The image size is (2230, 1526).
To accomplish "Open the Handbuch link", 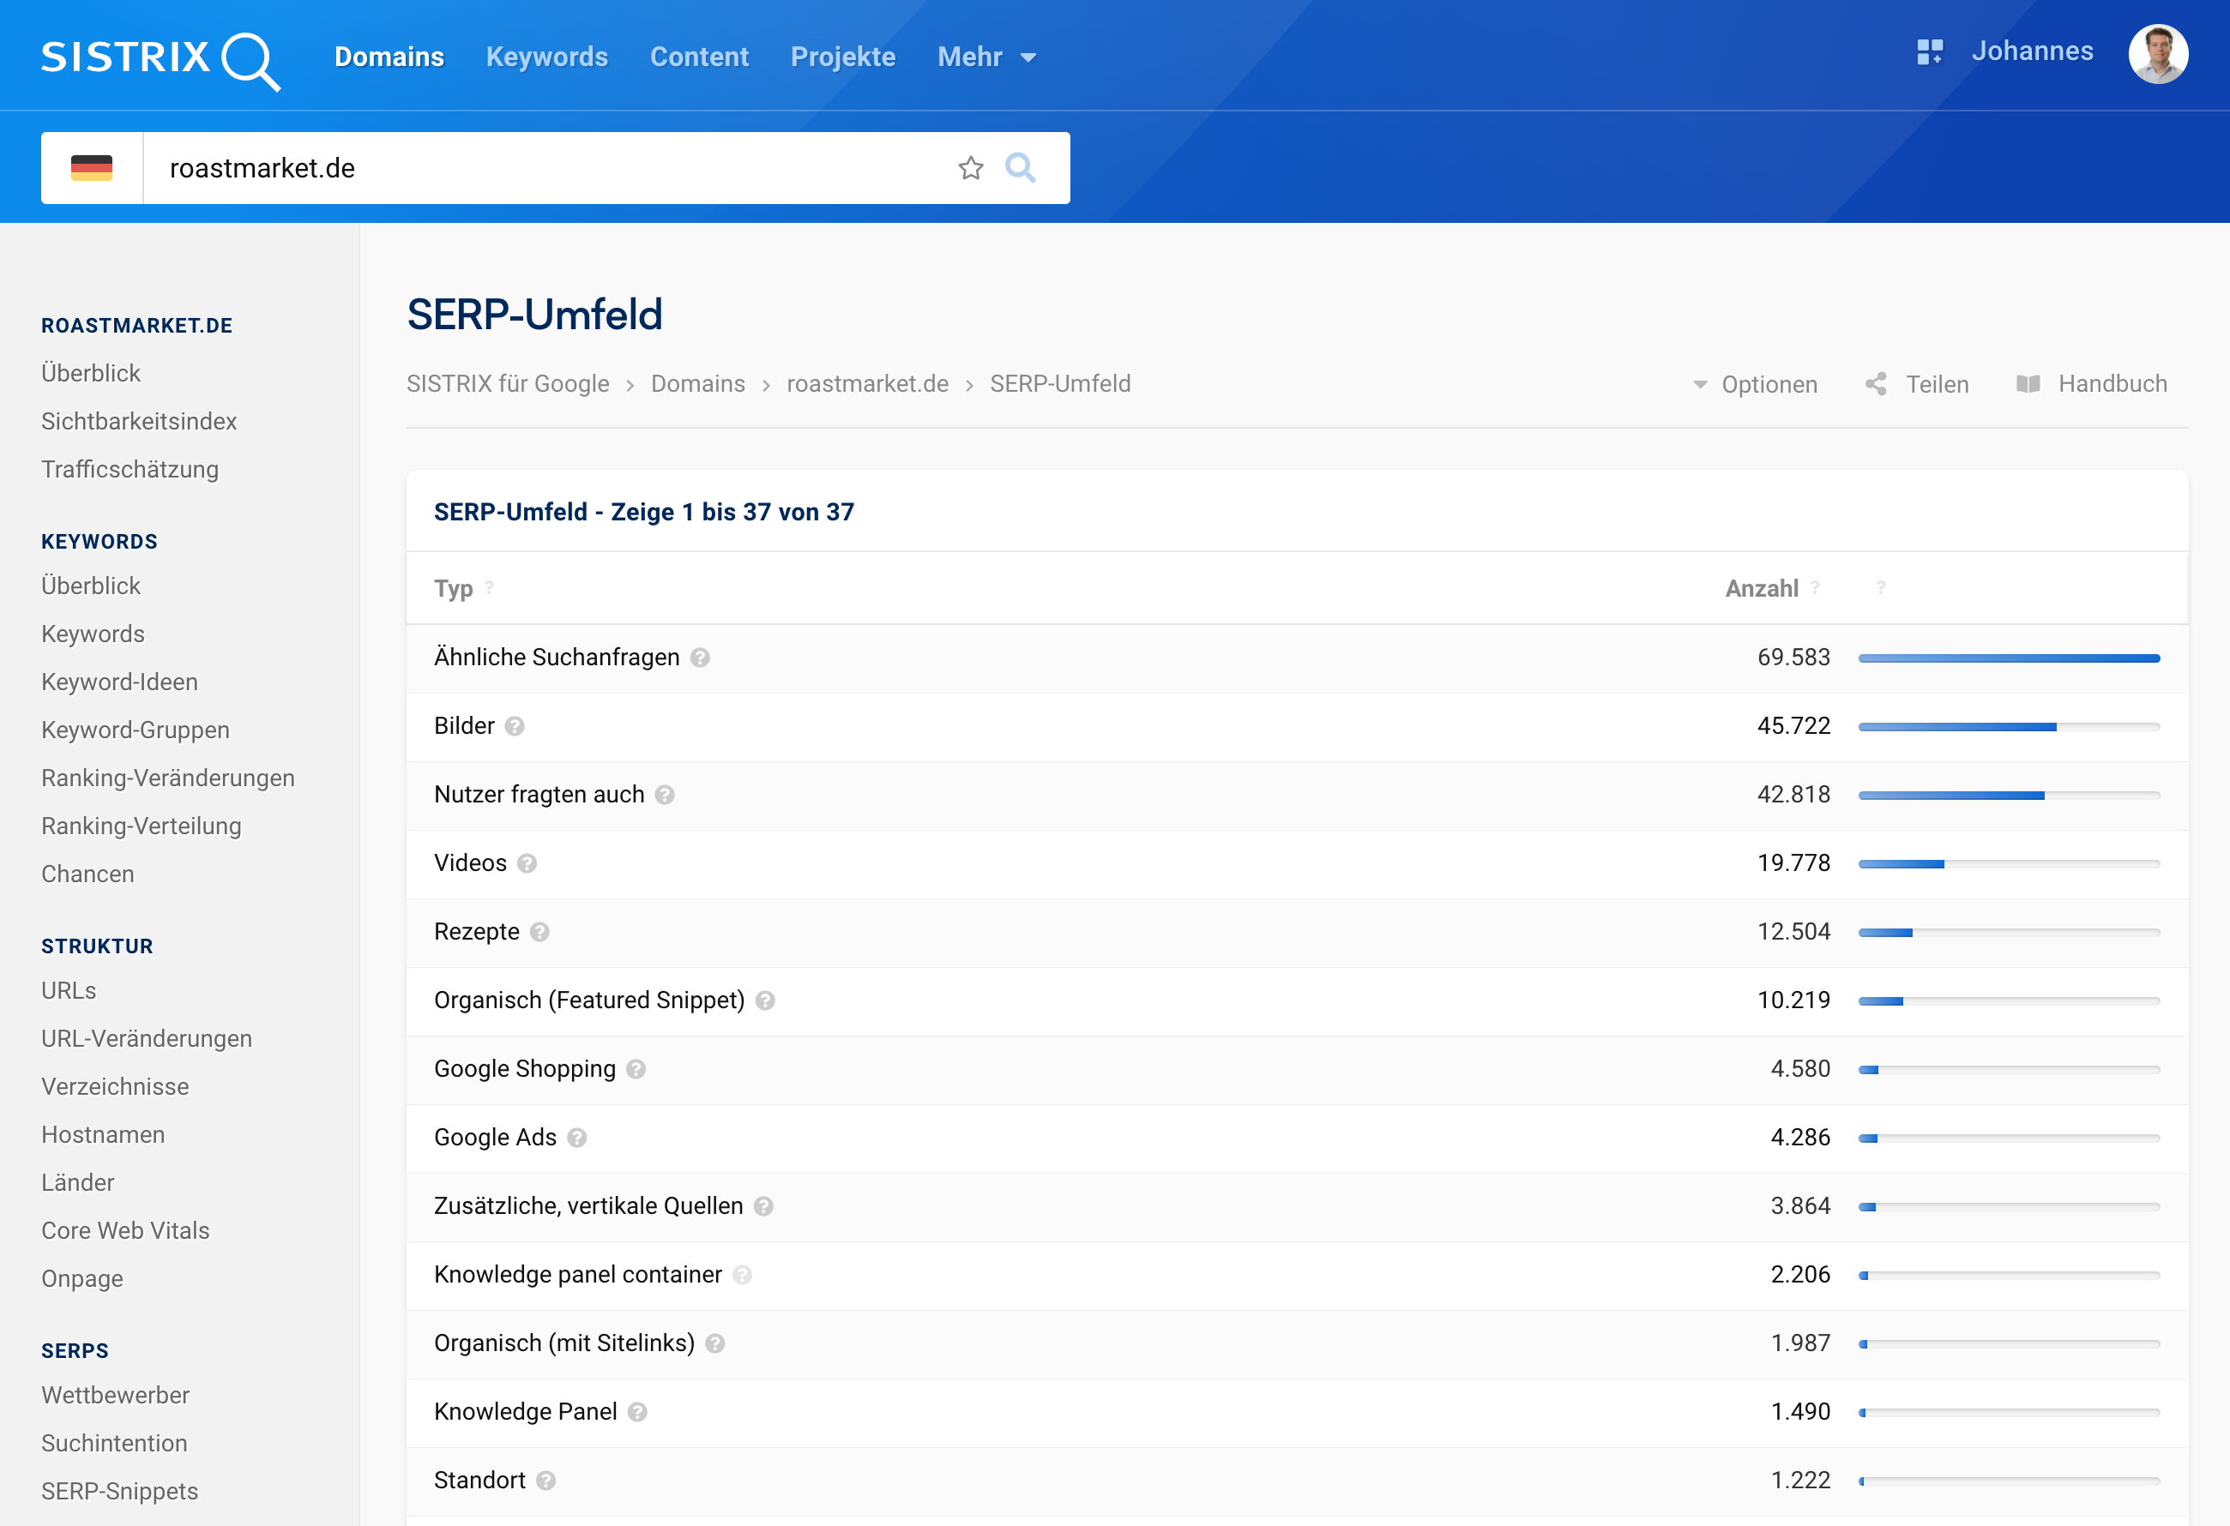I will click(x=2092, y=385).
